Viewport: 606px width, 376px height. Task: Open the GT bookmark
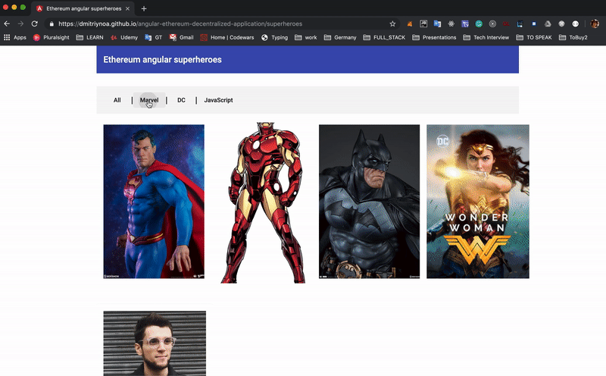[154, 37]
